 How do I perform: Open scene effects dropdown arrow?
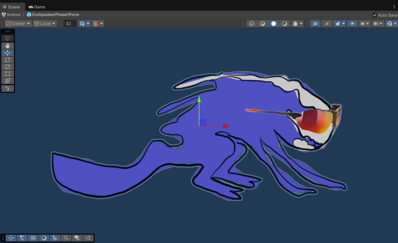tap(343, 24)
